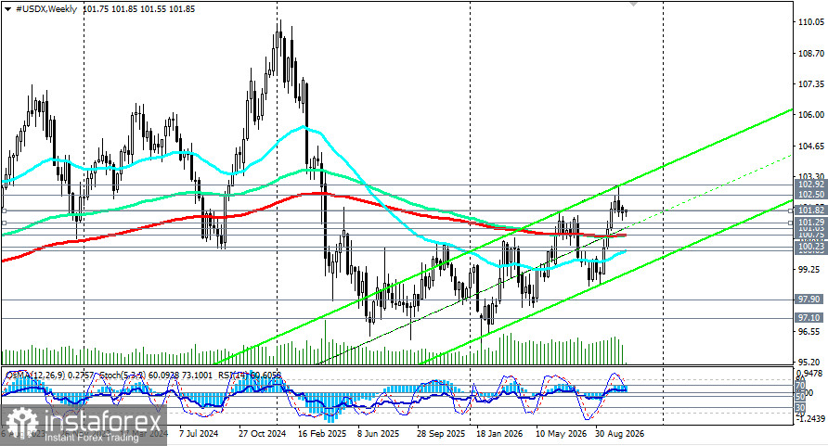Screen dimensions: 828x446
Task: Click the gray chart shift triangle marker at top
Action: tap(634, 3)
